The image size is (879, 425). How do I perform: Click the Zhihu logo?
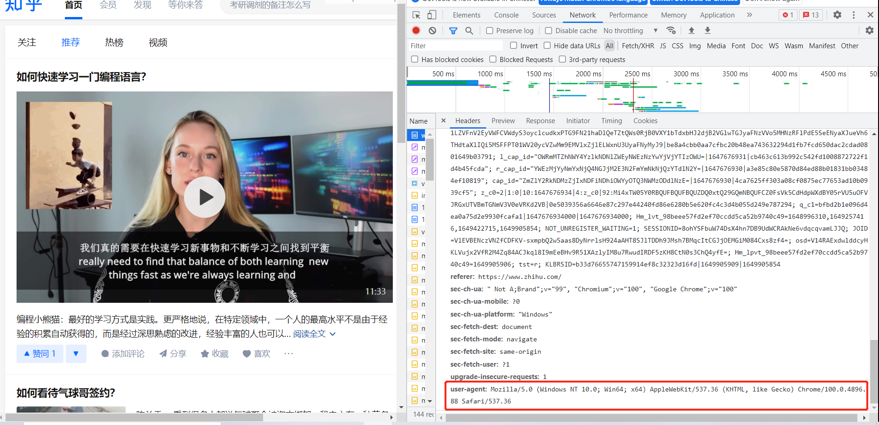click(23, 6)
